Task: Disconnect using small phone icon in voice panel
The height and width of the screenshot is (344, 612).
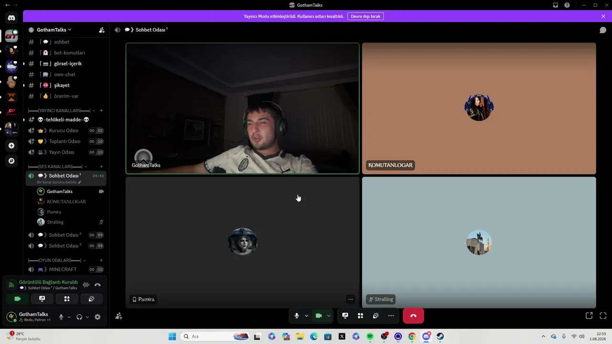Action: click(98, 285)
